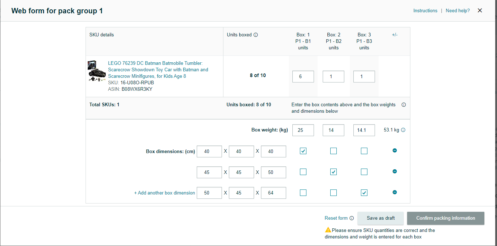Uncheck Box 1 for 40x40x40 dimensions
This screenshot has width=497, height=246.
[303, 151]
